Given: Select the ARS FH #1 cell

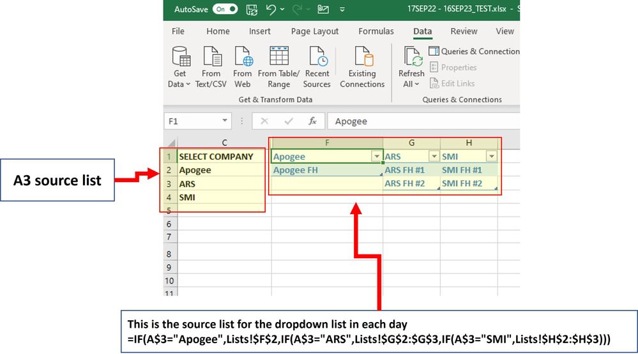Looking at the screenshot, I should point(411,170).
